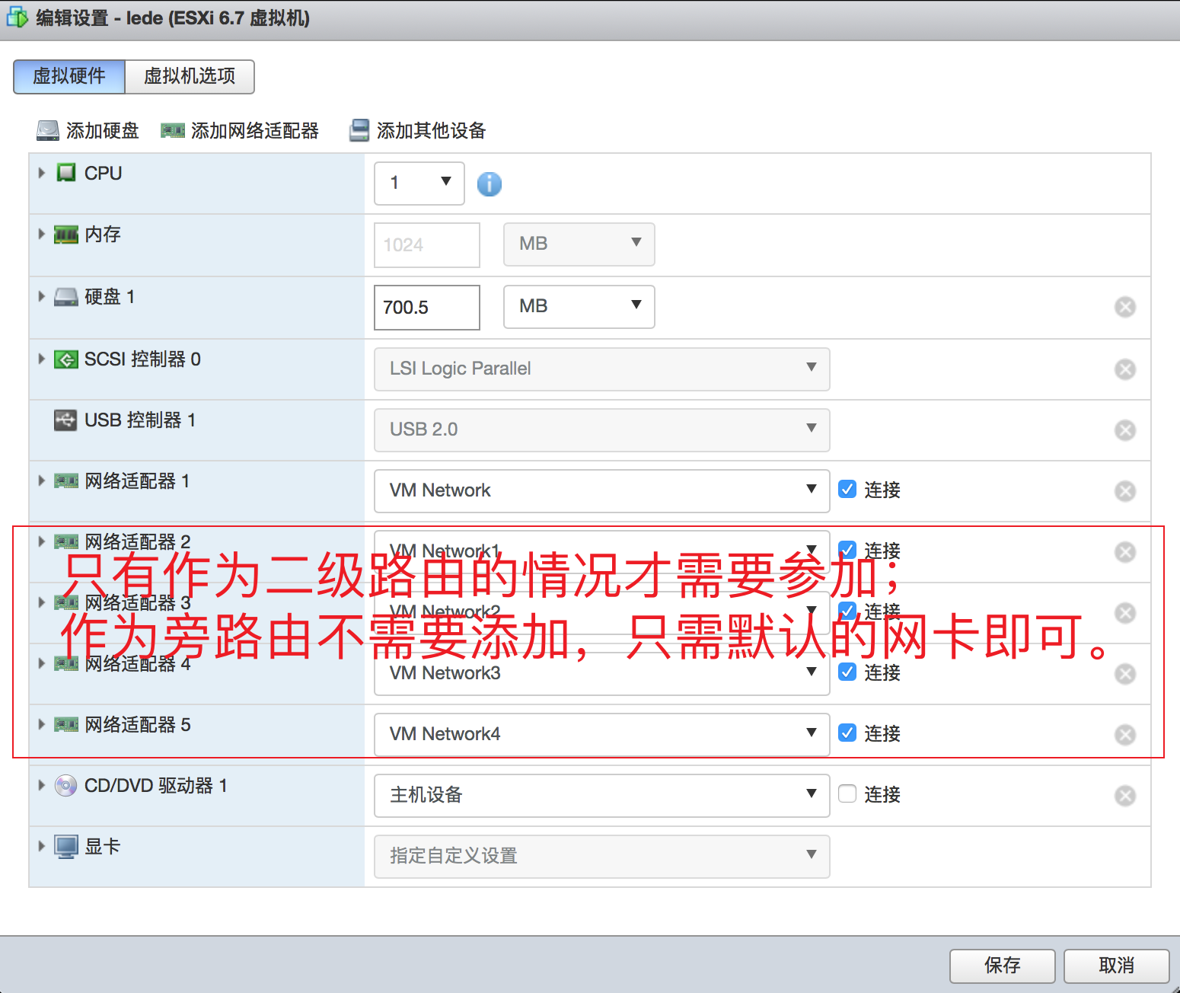Click the 保存 button

click(1002, 966)
